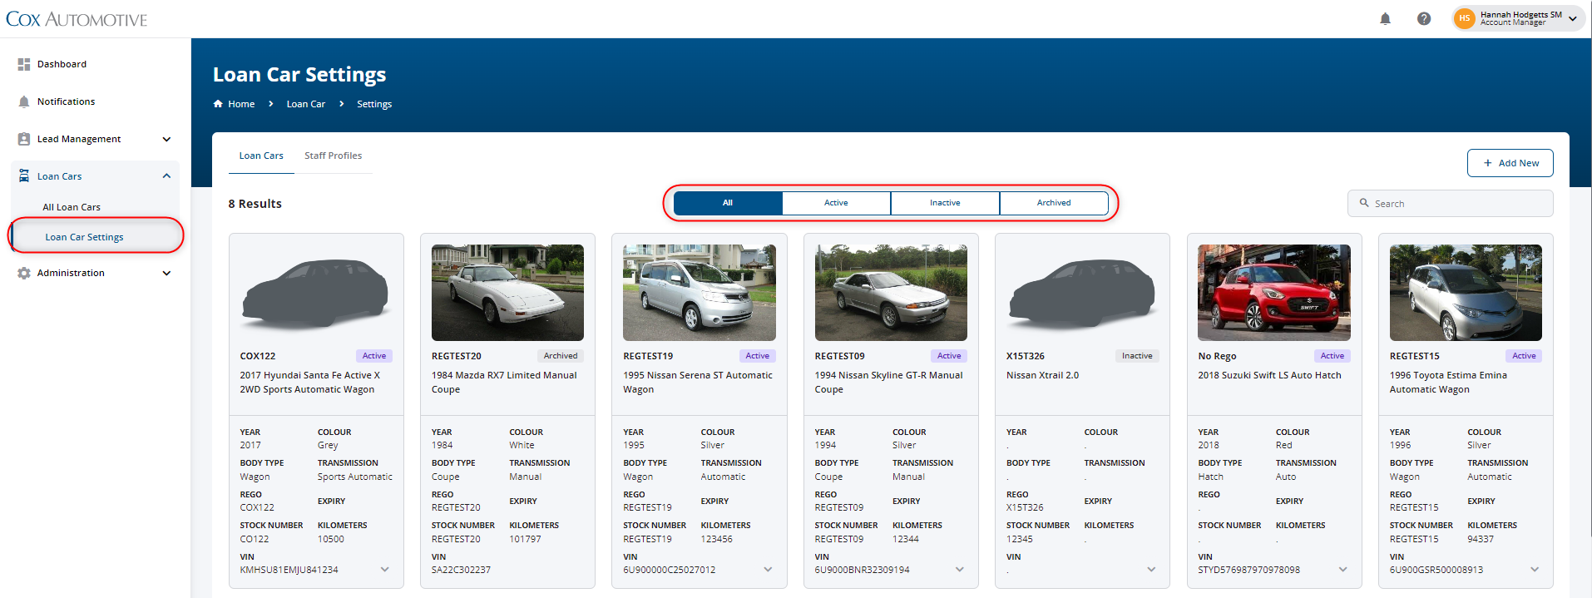Screen dimensions: 1592x598
Task: Expand X15T326 card details chevron
Action: click(1151, 570)
